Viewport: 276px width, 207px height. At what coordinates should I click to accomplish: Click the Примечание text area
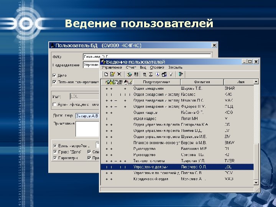pos(88,129)
